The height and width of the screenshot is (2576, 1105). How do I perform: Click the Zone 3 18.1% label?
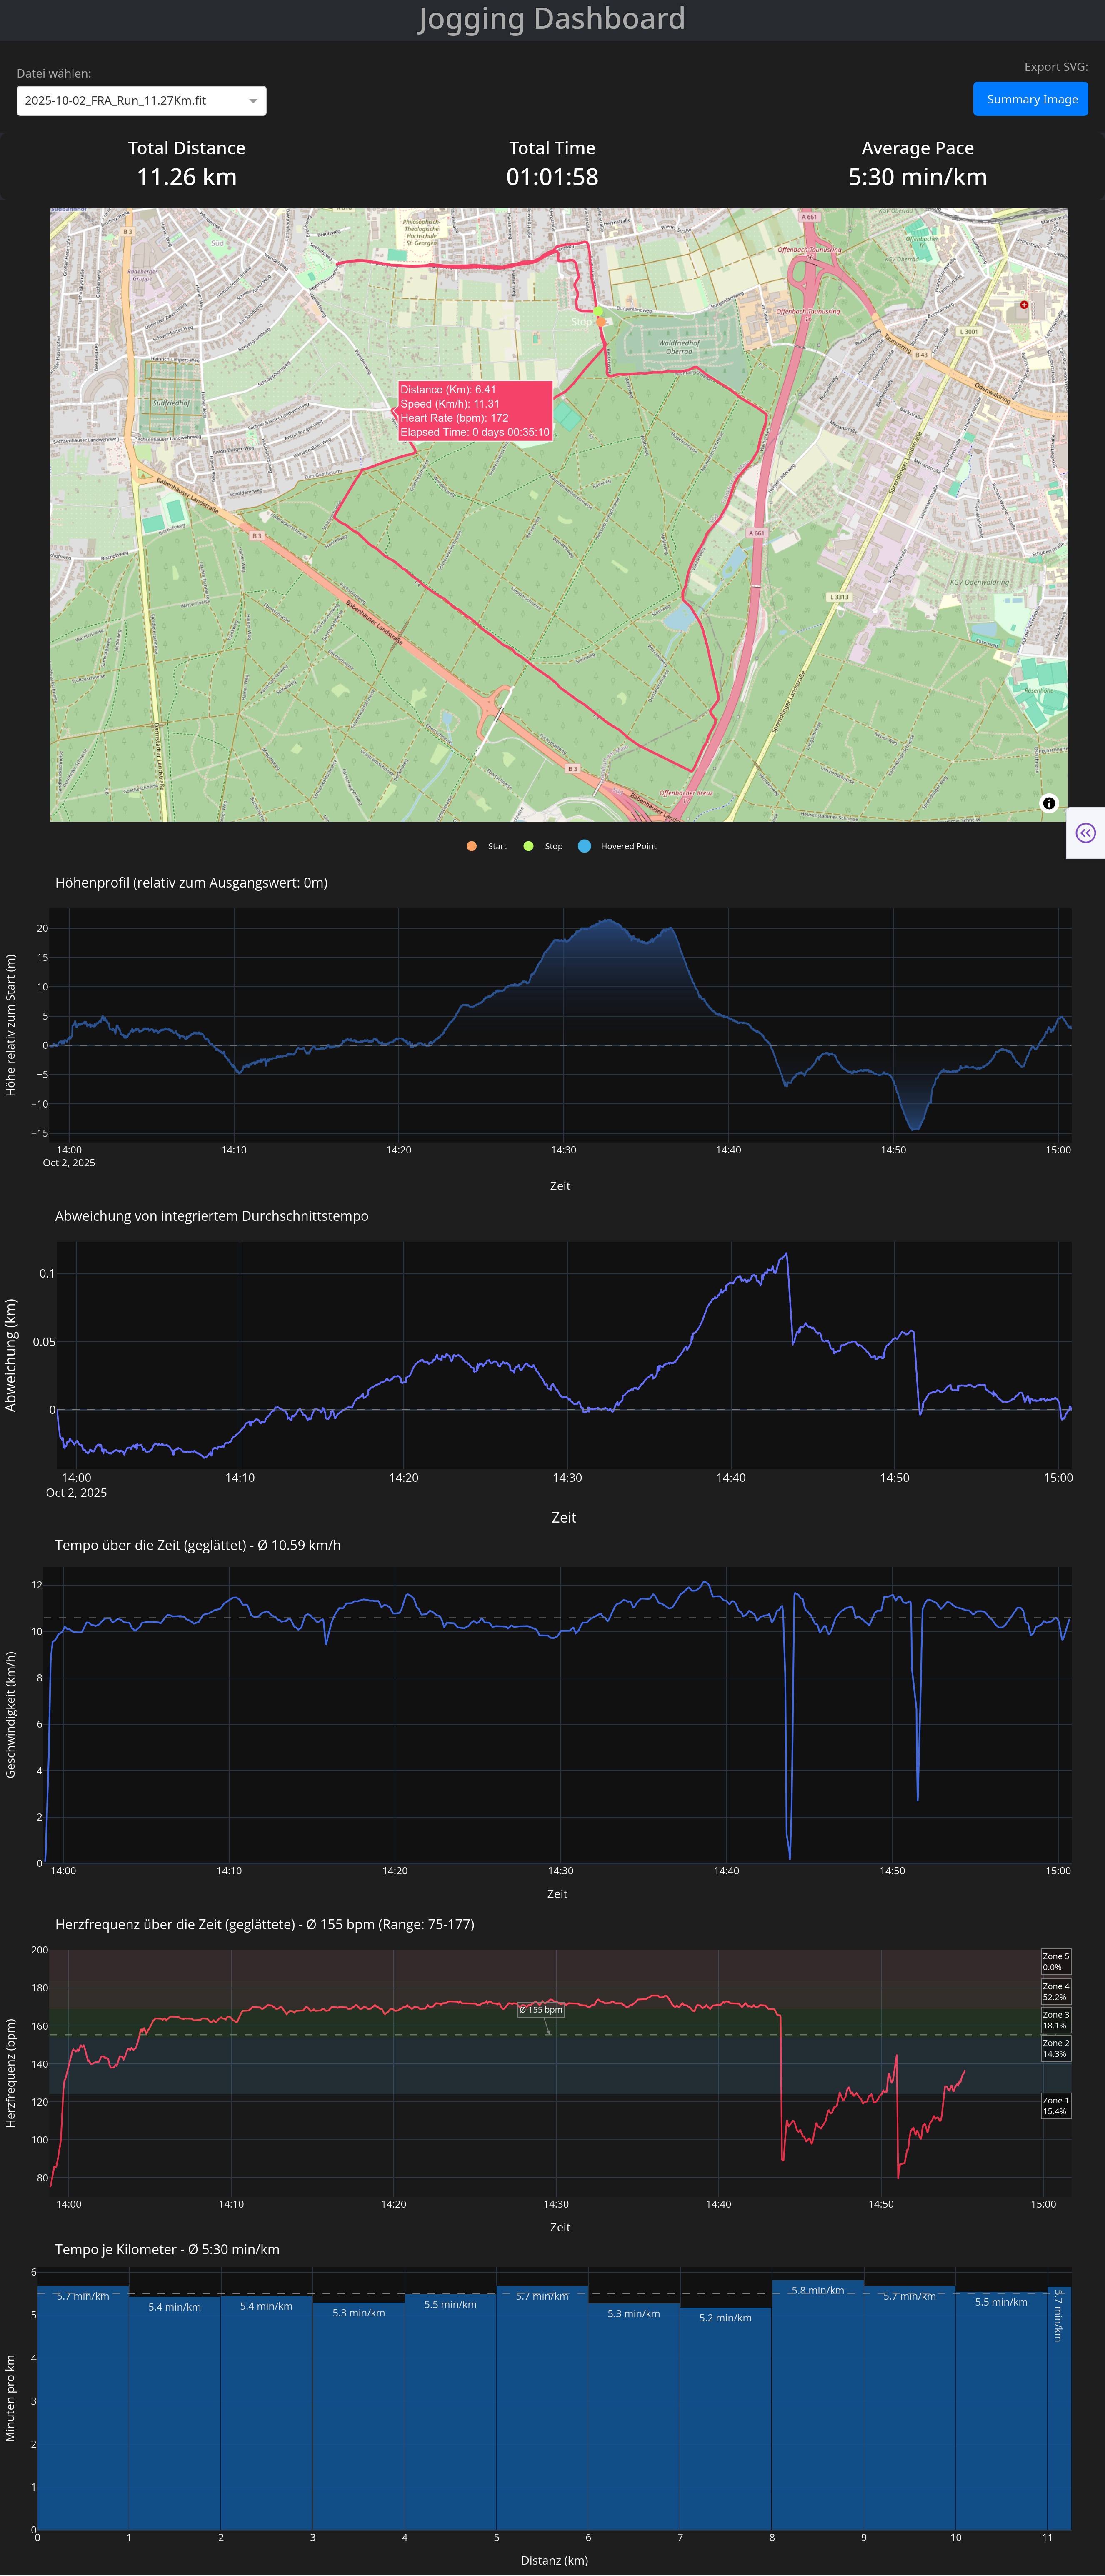tap(1055, 2020)
